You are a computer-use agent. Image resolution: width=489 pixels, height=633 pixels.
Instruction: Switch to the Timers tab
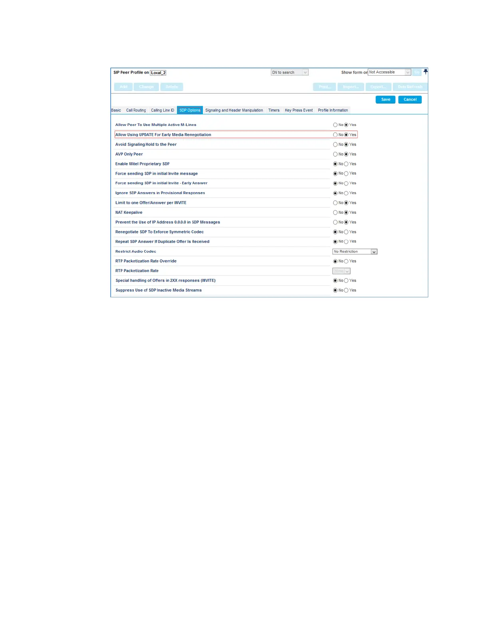(274, 110)
